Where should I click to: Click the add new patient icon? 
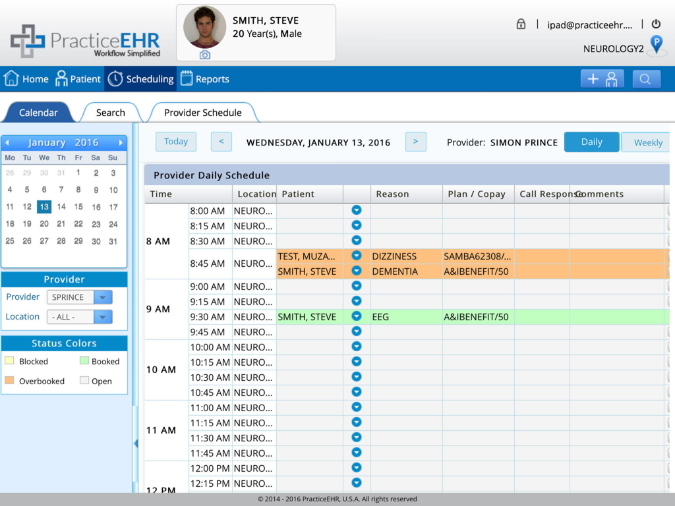click(602, 78)
